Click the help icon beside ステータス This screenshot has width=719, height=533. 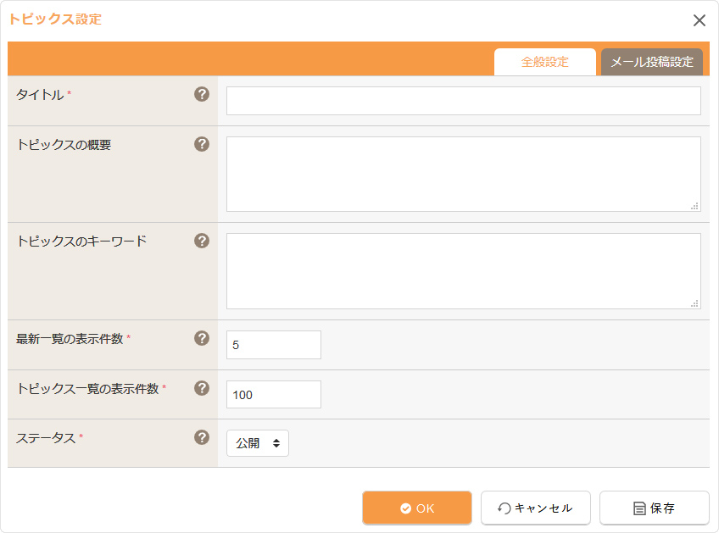[x=202, y=437]
